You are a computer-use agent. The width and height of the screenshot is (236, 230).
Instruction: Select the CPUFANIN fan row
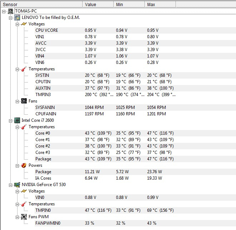click(135, 114)
